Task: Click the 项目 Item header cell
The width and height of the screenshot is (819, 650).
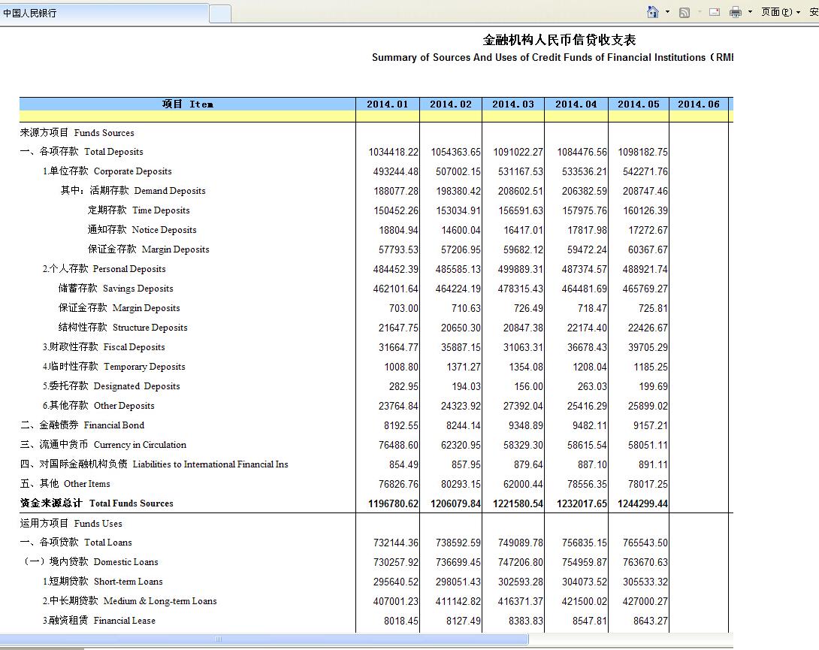Action: (188, 104)
